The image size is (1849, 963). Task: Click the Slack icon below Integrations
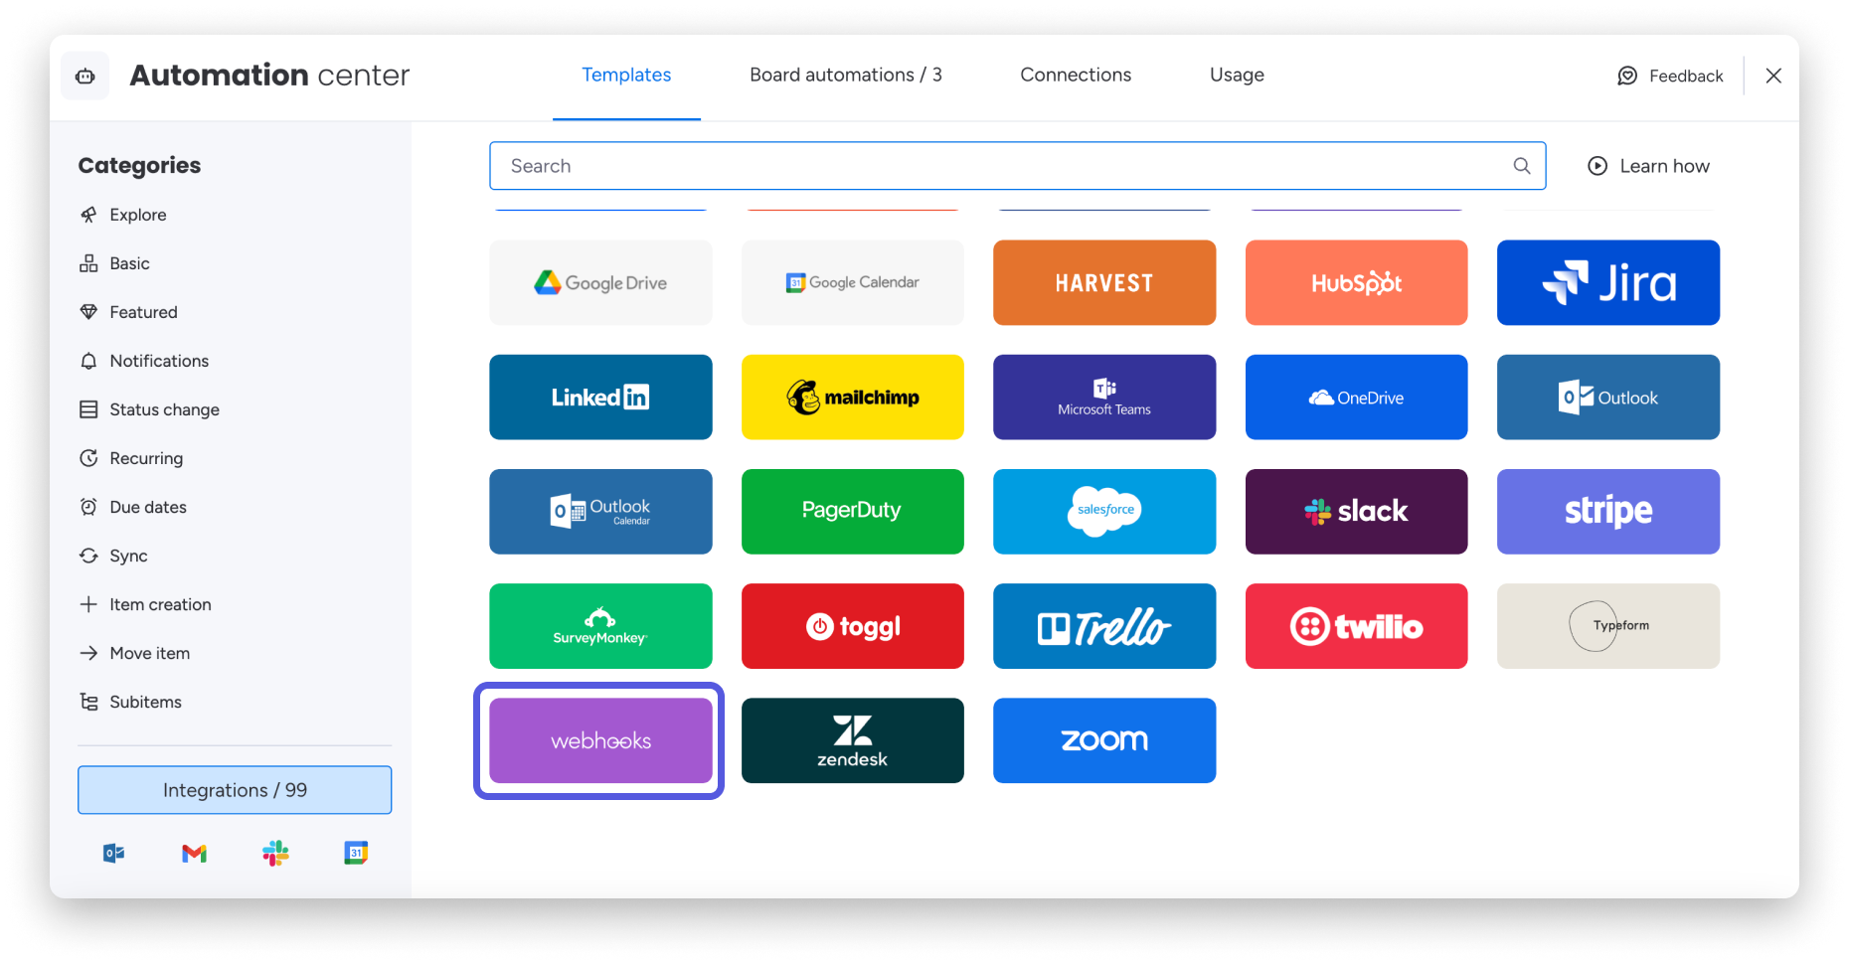click(275, 853)
